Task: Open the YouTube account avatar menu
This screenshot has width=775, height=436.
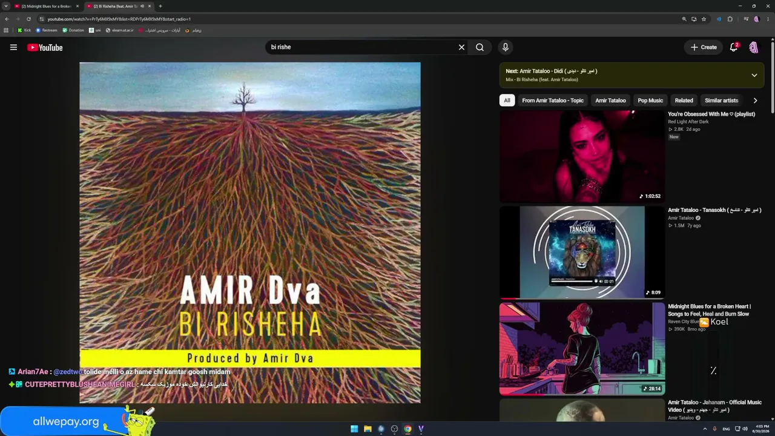Action: 754,47
